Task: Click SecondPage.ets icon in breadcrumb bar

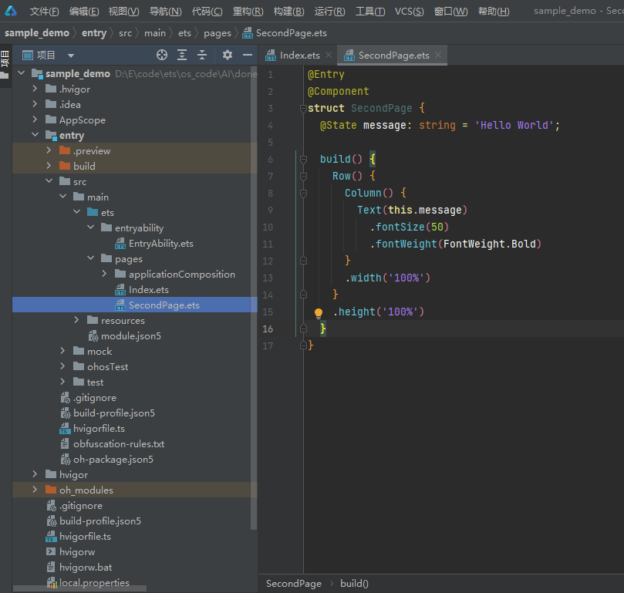Action: [x=248, y=33]
